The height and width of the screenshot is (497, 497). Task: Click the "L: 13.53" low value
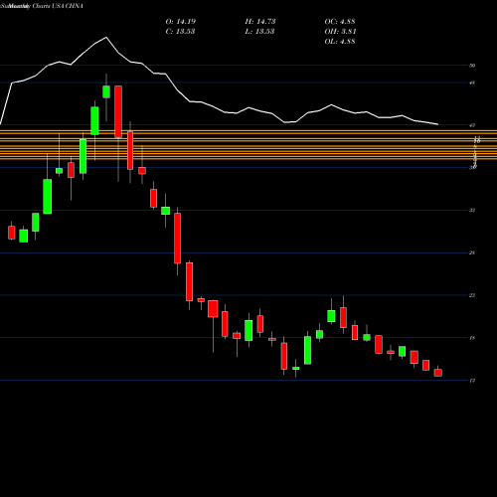259,32
